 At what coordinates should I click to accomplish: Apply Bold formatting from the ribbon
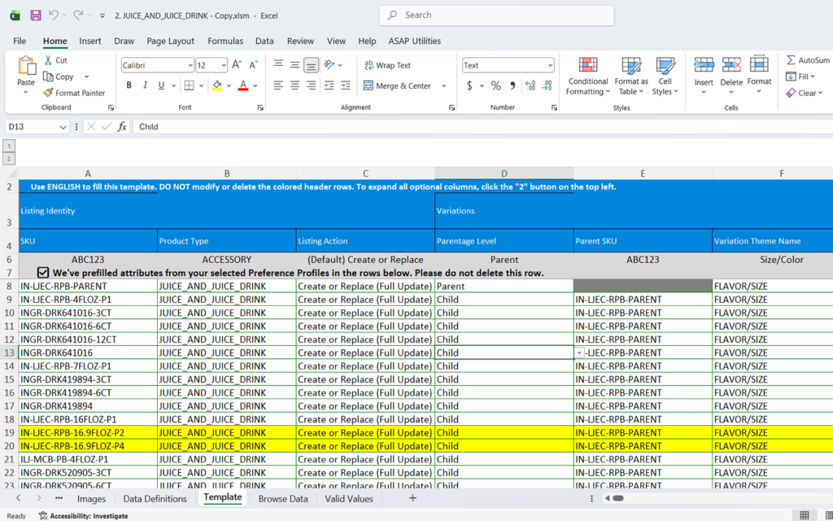coord(129,85)
